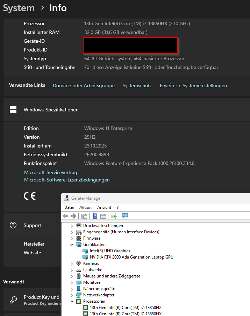250x316 pixels.
Task: Click the key icon beside Product Key
Action: 13,300
